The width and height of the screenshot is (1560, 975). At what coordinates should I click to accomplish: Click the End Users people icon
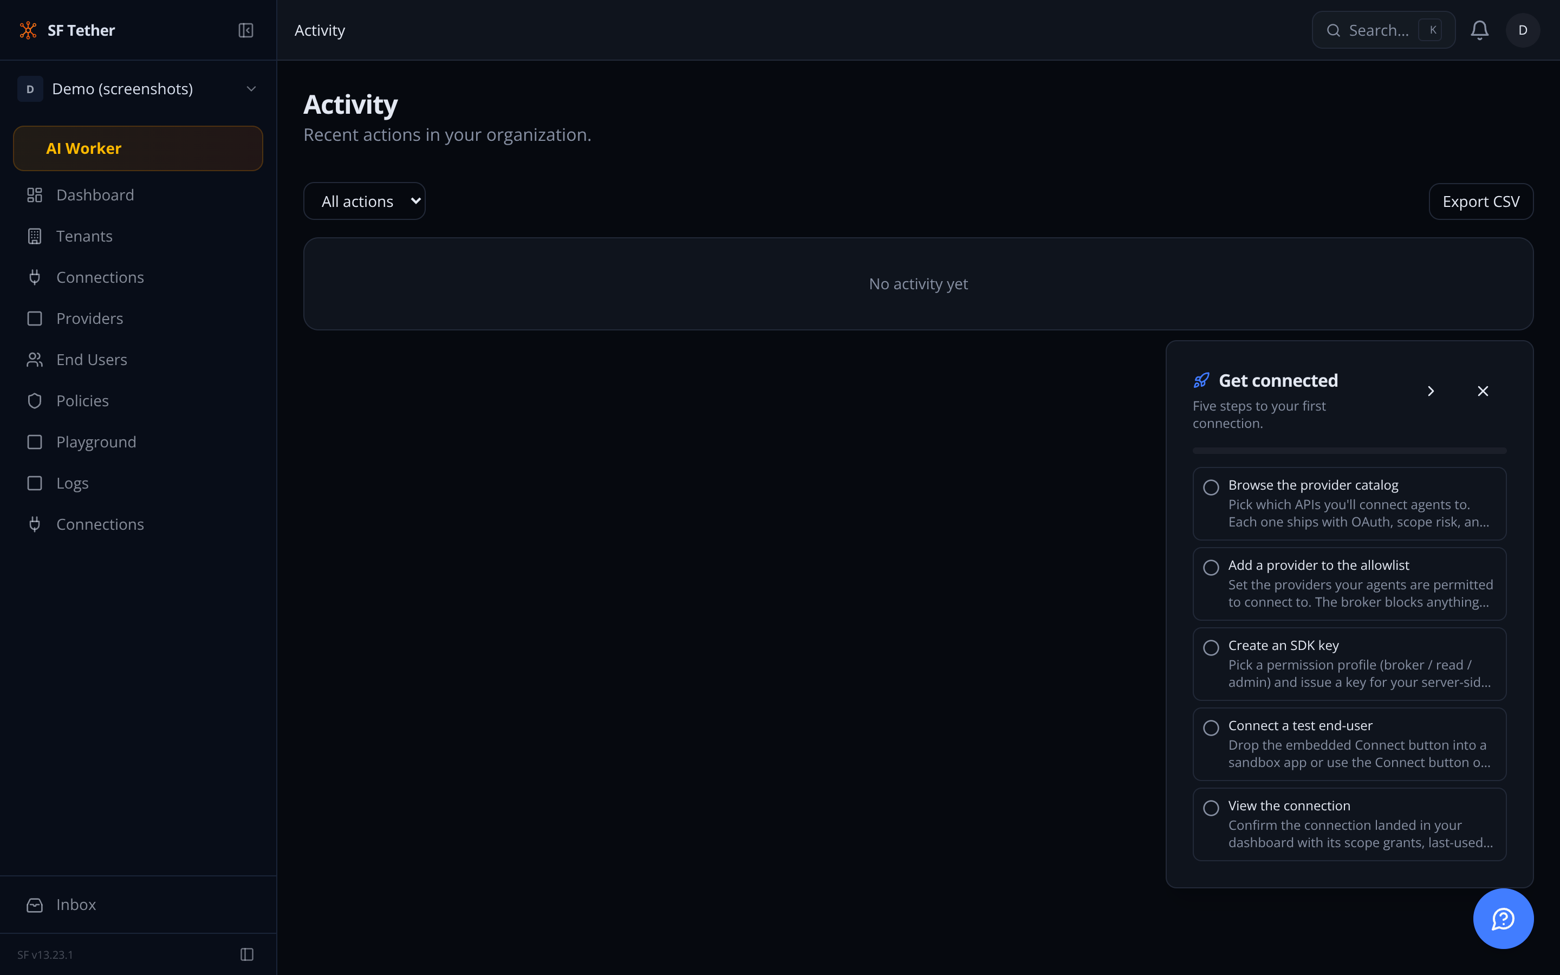coord(35,360)
